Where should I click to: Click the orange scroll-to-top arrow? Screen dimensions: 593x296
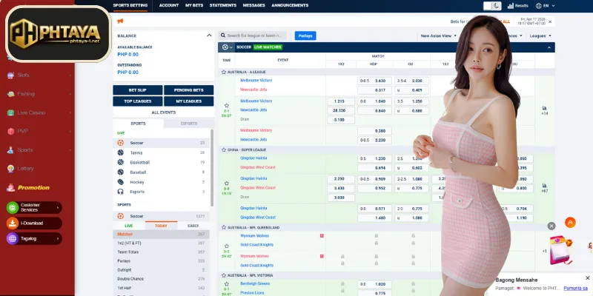coord(570,223)
